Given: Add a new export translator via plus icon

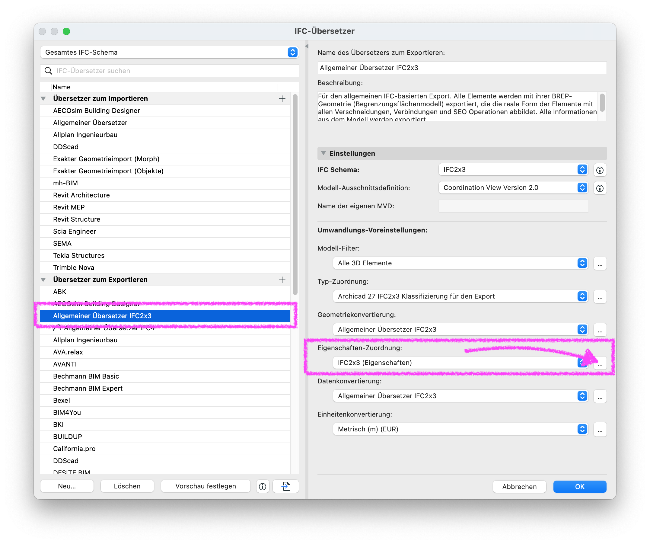Looking at the screenshot, I should pos(282,280).
